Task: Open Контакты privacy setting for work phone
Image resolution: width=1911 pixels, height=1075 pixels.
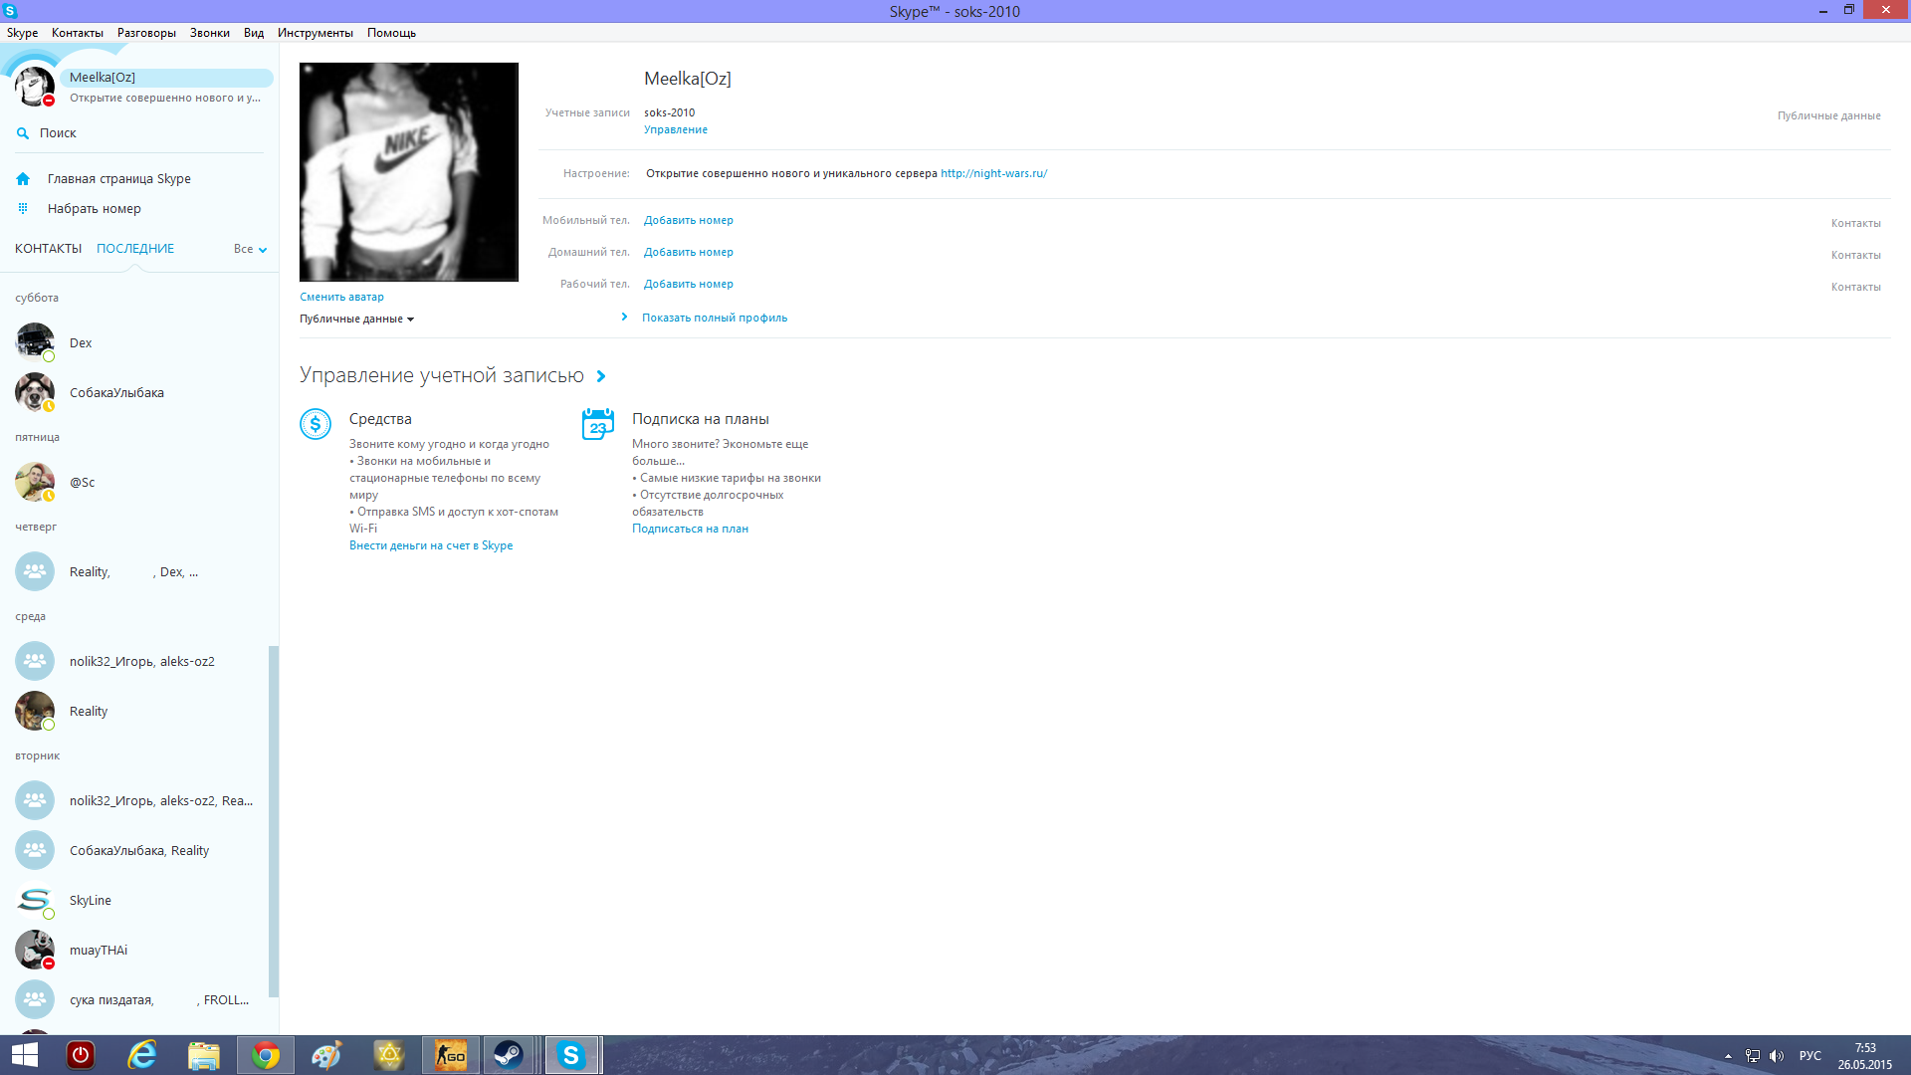Action: pyautogui.click(x=1855, y=287)
